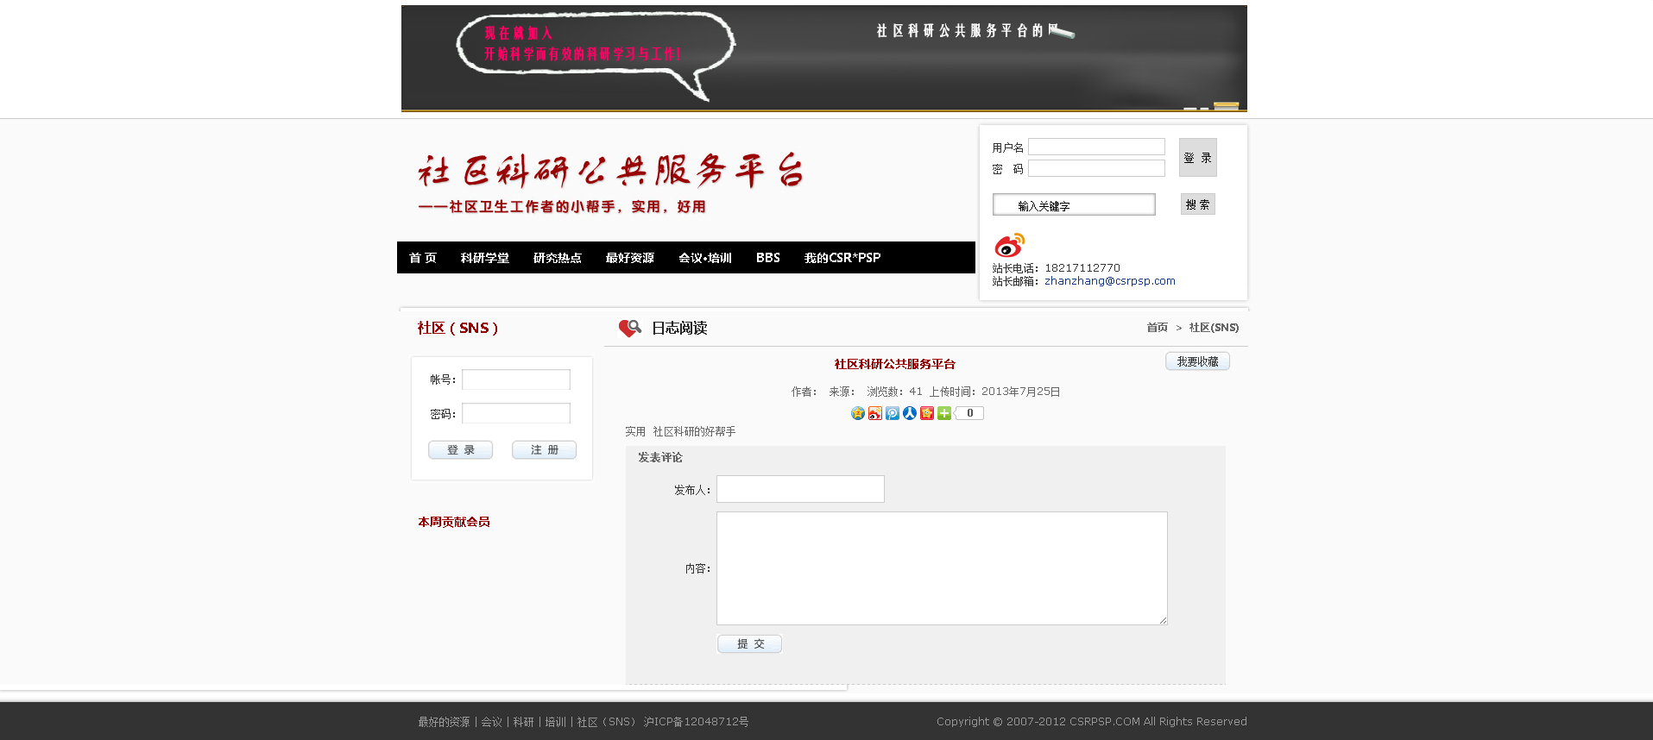Click the Tencent Weibo share icon
Image resolution: width=1653 pixels, height=740 pixels.
(x=892, y=413)
